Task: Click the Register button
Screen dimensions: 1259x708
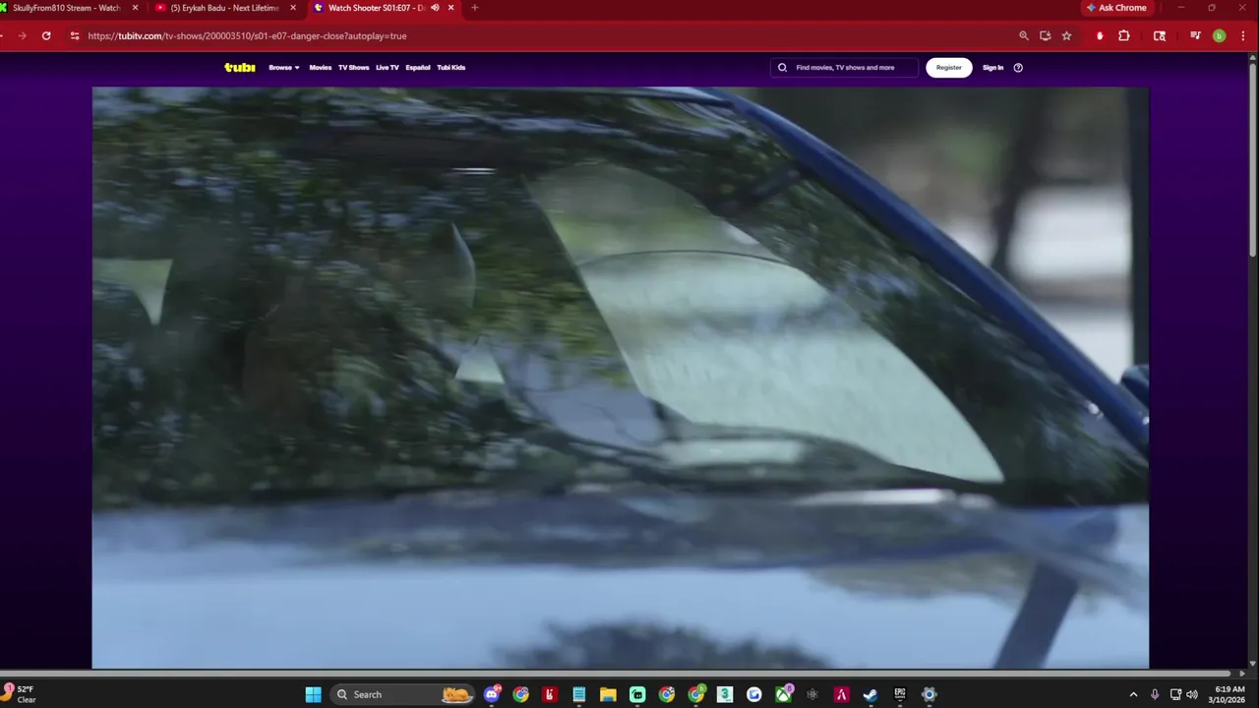Action: [949, 68]
